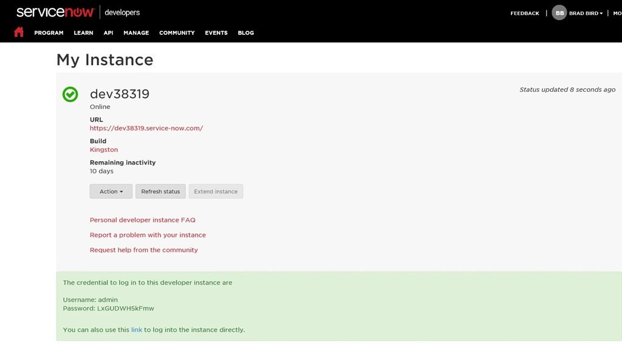Open the MANAGE menu
Image resolution: width=622 pixels, height=344 pixels.
pyautogui.click(x=136, y=33)
